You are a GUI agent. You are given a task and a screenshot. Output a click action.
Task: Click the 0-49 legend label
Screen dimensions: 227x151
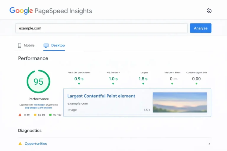[27, 115]
